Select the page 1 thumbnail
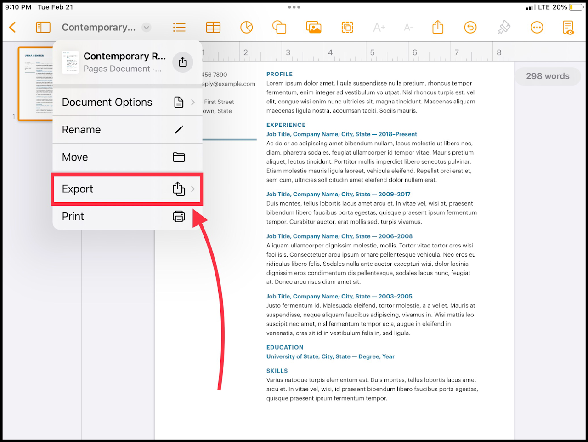 click(36, 84)
